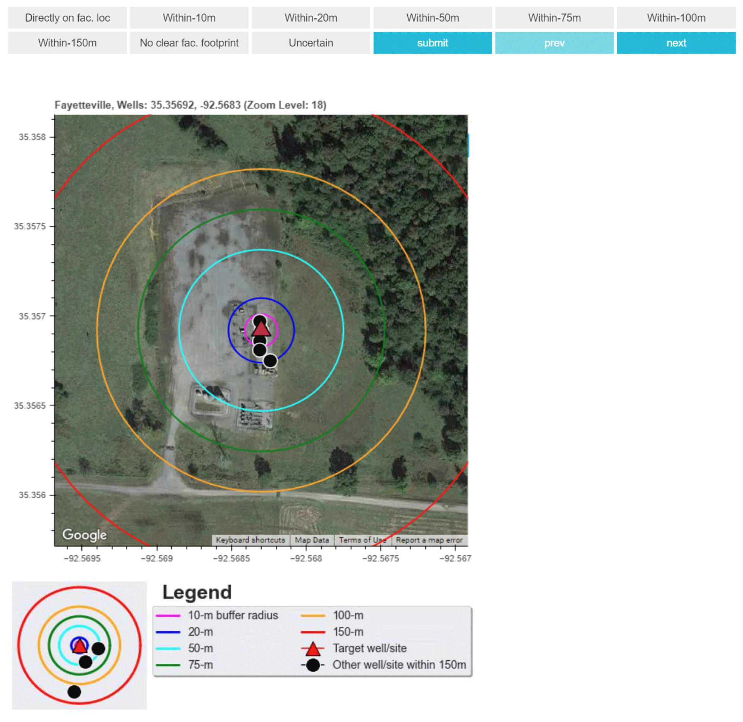Select Within-100m distance option

(676, 18)
